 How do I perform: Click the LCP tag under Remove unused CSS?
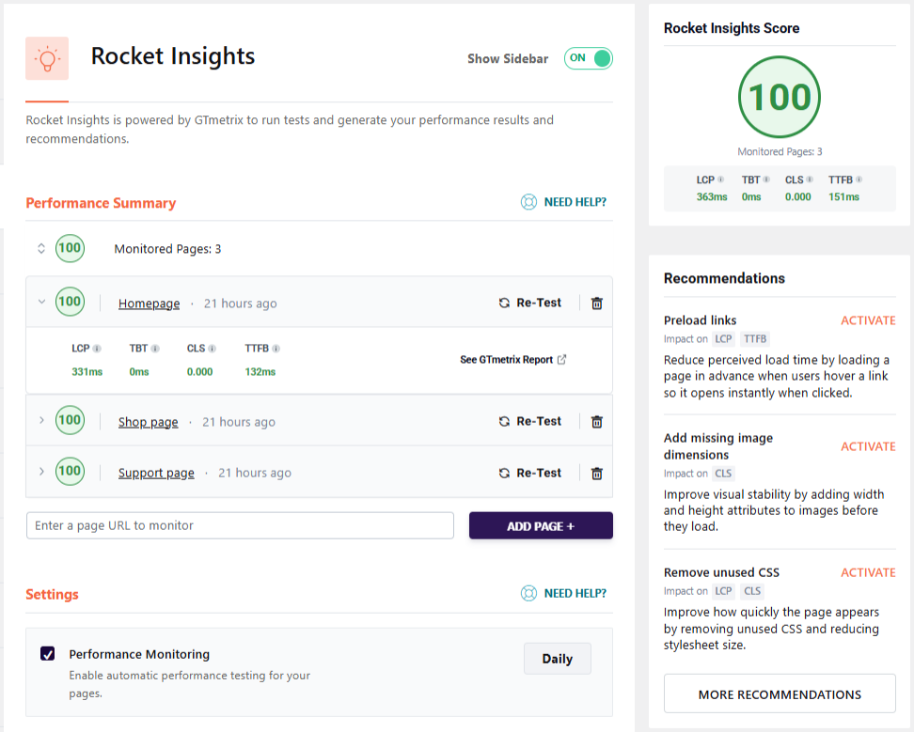pyautogui.click(x=723, y=591)
